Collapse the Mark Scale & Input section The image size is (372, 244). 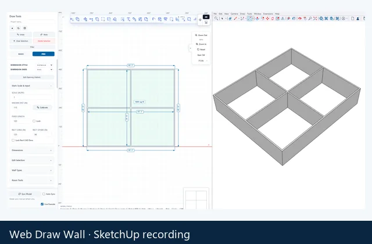(x=32, y=85)
